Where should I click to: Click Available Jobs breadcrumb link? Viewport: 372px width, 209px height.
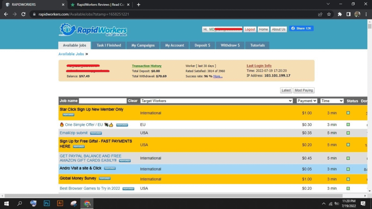tap(71, 54)
